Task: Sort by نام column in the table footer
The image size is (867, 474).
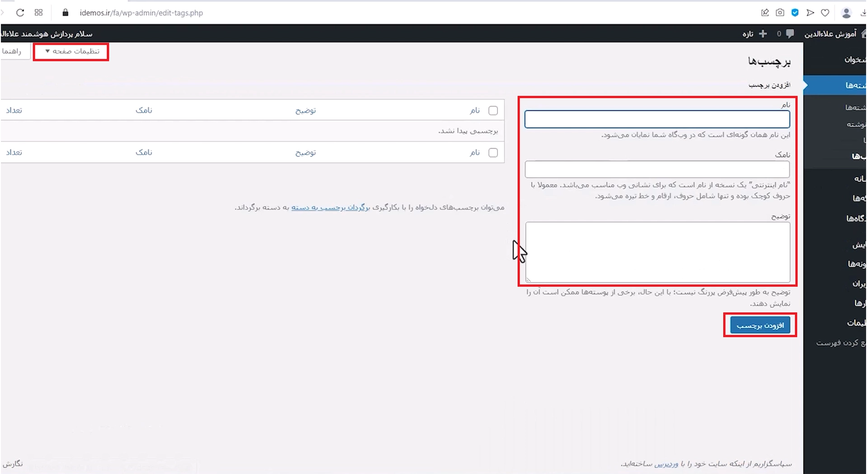Action: pos(474,153)
